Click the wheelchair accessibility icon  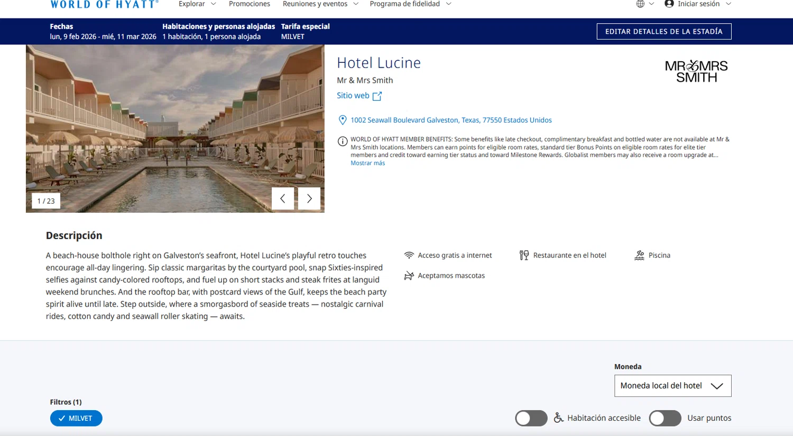(x=558, y=418)
